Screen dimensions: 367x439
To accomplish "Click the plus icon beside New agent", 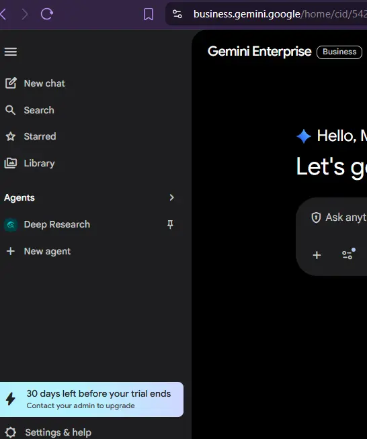I will pyautogui.click(x=11, y=251).
